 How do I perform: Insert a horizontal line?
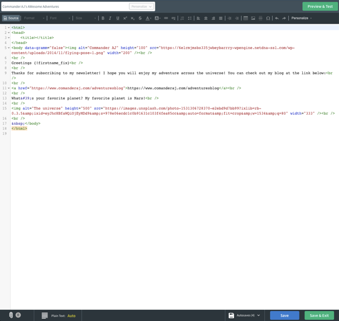coord(260,18)
